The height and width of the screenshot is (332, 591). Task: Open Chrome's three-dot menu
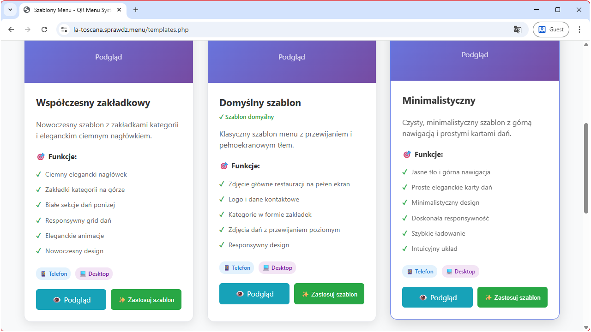pyautogui.click(x=579, y=30)
